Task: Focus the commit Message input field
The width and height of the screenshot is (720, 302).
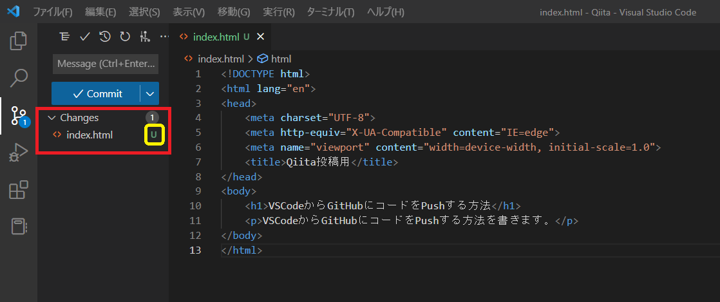Action: (x=106, y=64)
